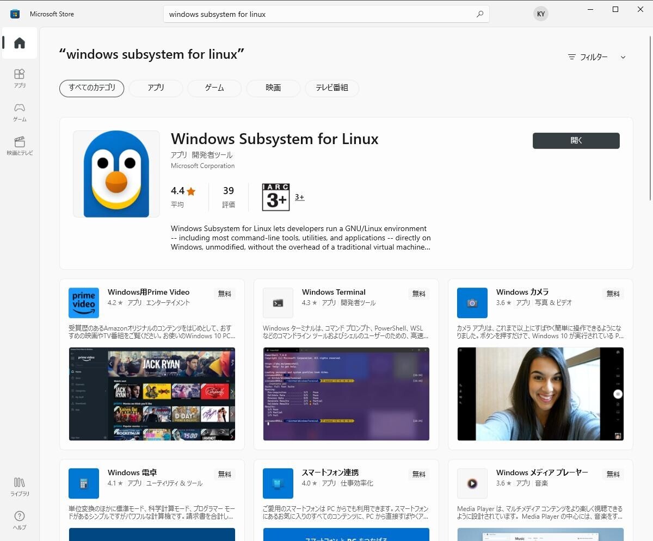Click the search magnifier in the search bar
This screenshot has width=653, height=541.
(x=479, y=14)
